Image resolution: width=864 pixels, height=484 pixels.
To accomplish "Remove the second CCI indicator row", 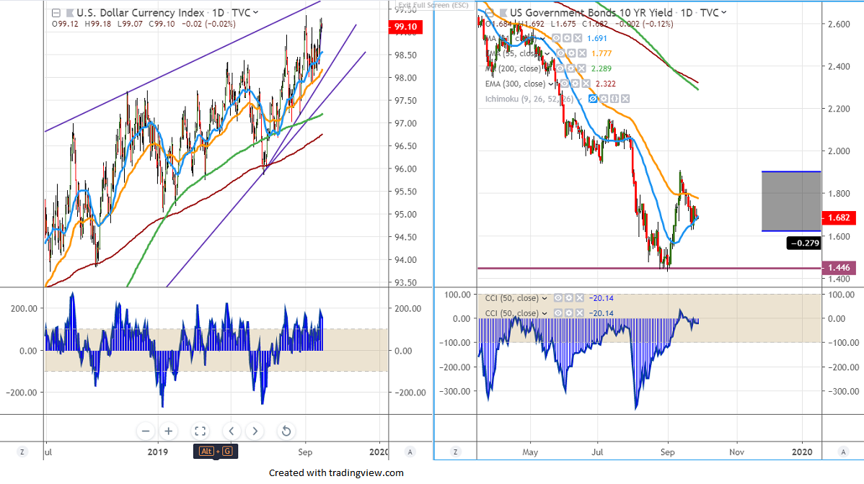I will (x=579, y=313).
